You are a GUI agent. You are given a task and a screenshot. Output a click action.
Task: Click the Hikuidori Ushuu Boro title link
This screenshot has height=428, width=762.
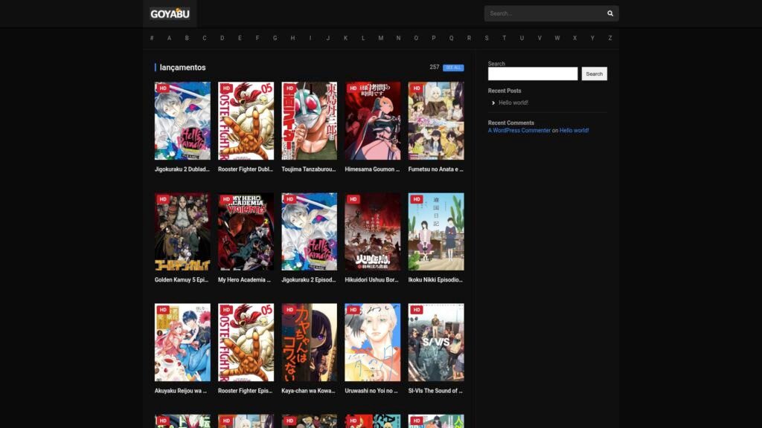pyautogui.click(x=372, y=280)
